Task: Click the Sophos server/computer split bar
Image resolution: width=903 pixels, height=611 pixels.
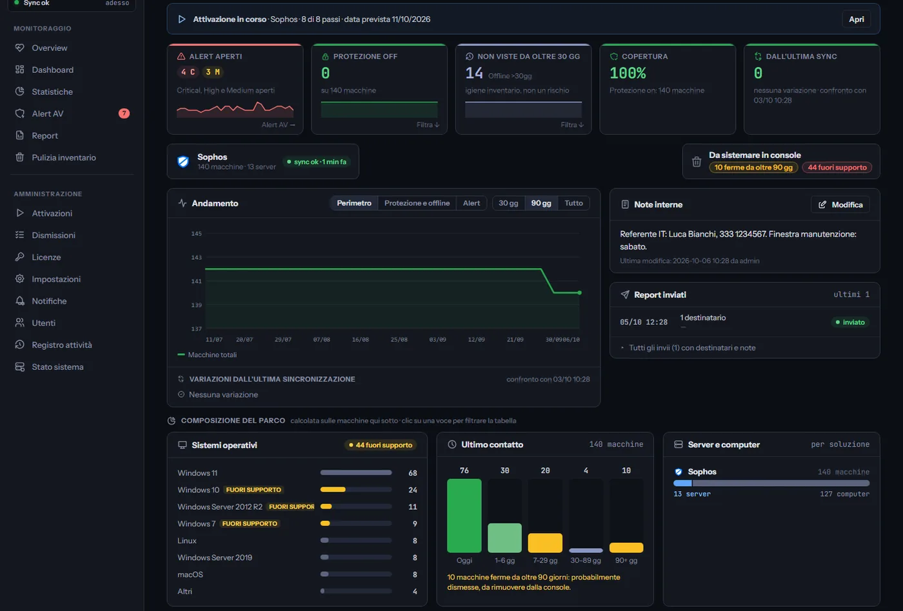Action: (x=771, y=483)
